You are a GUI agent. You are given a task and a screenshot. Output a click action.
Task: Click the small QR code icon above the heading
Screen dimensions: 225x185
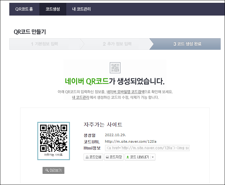click(115, 68)
